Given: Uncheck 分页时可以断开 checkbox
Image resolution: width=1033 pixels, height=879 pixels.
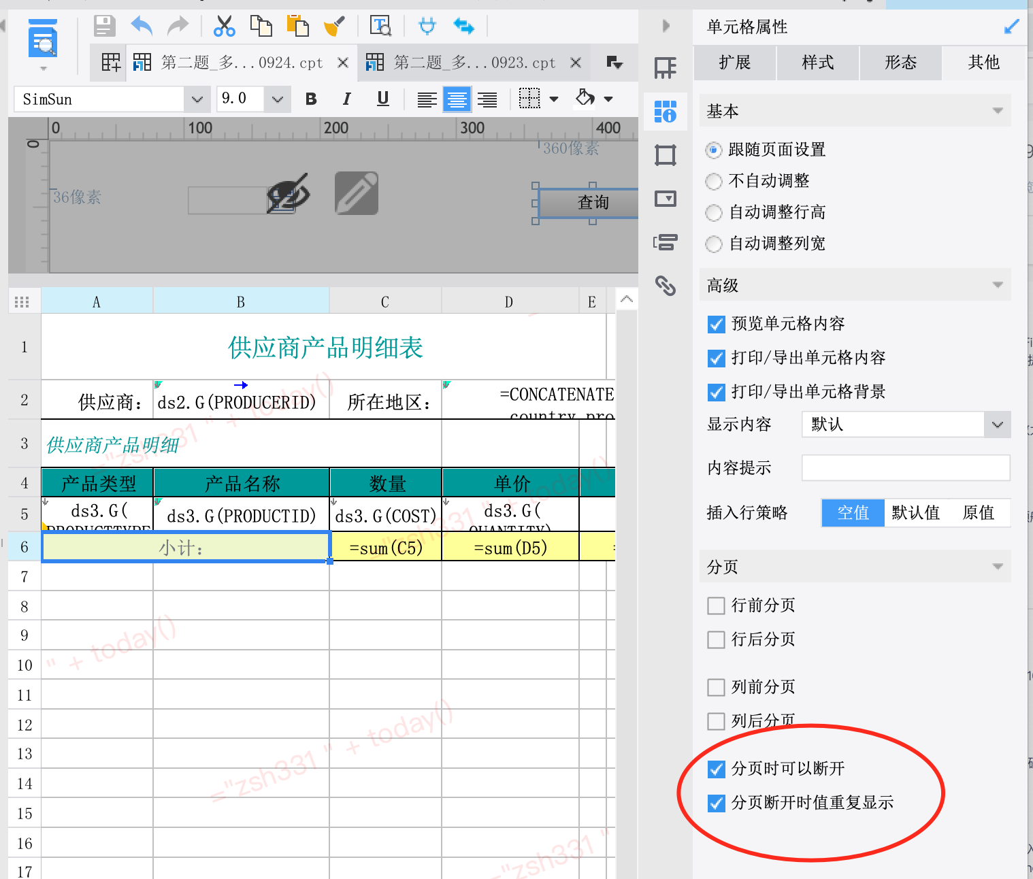Looking at the screenshot, I should click(717, 769).
